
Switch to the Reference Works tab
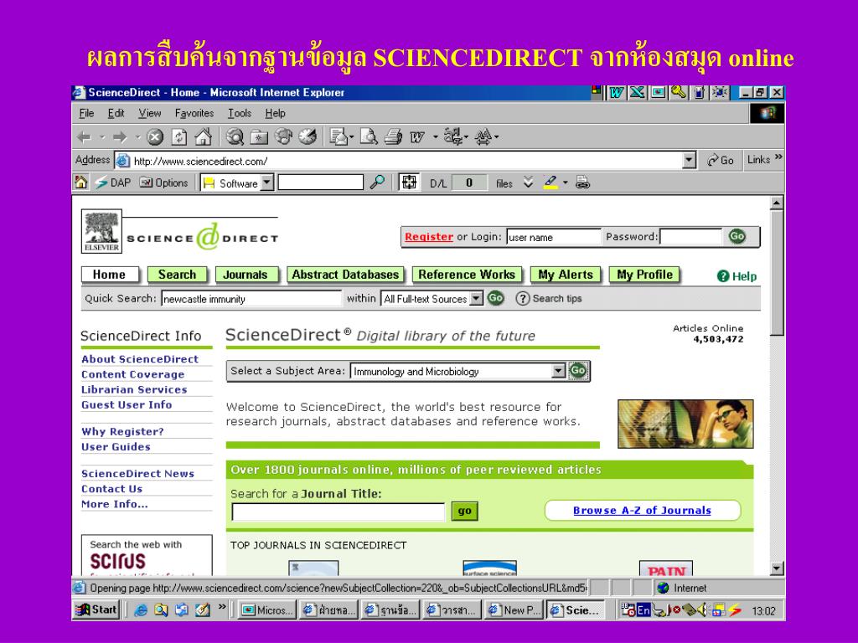[467, 275]
